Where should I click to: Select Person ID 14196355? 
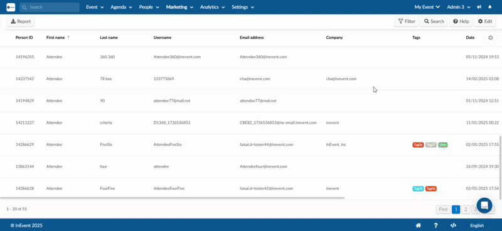(24, 57)
